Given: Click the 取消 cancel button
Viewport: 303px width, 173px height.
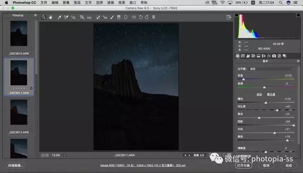Looking at the screenshot, I should [266, 165].
